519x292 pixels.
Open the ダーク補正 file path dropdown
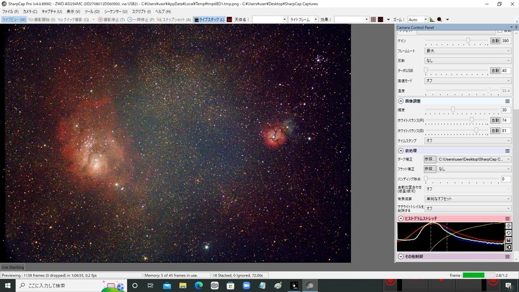click(474, 159)
